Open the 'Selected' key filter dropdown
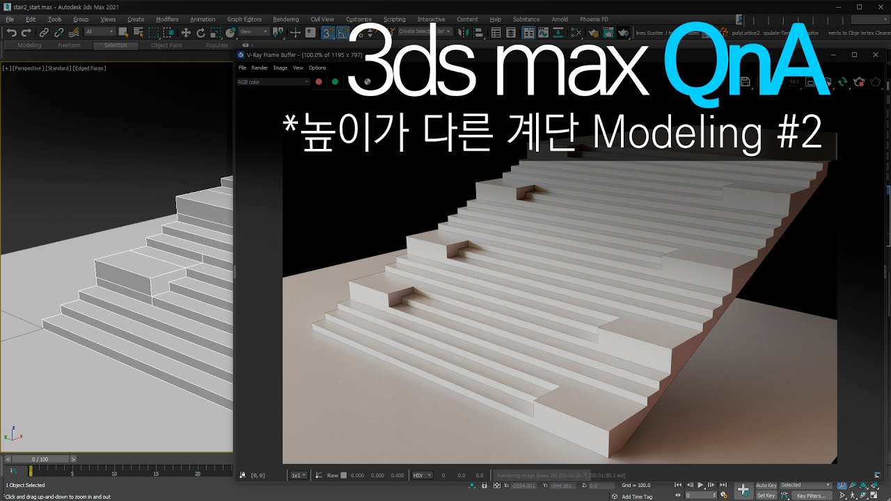 point(805,485)
